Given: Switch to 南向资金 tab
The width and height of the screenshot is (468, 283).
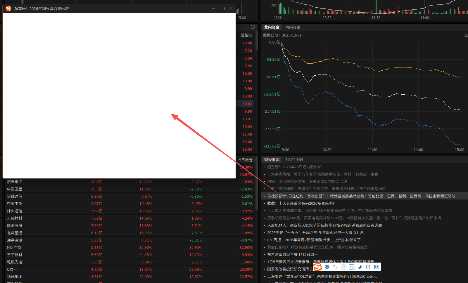Looking at the screenshot, I should pos(293,27).
